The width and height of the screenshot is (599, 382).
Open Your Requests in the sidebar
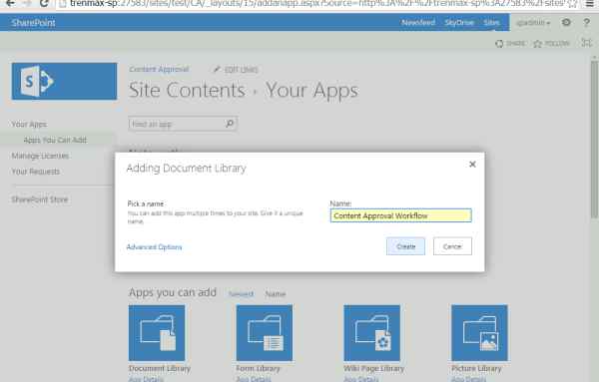[36, 172]
